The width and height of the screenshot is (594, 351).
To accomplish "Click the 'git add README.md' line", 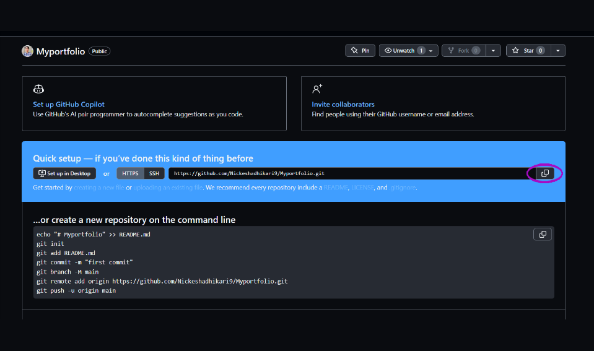I will pos(66,253).
